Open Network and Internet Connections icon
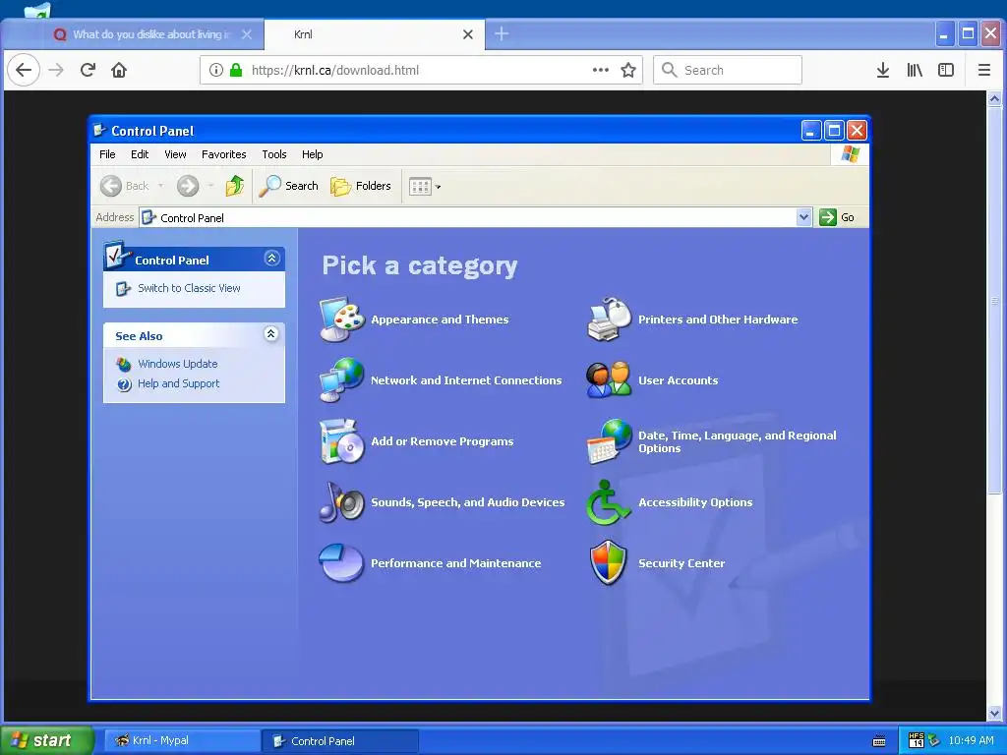 342,380
